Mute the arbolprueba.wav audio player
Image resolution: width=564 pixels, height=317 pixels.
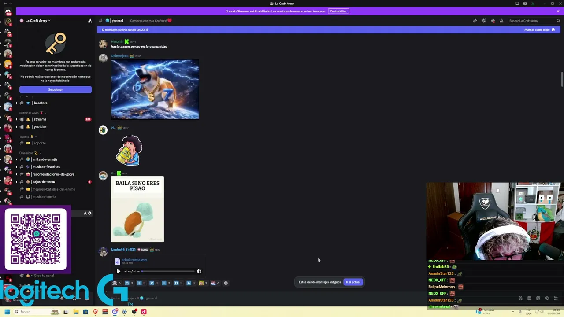point(199,271)
